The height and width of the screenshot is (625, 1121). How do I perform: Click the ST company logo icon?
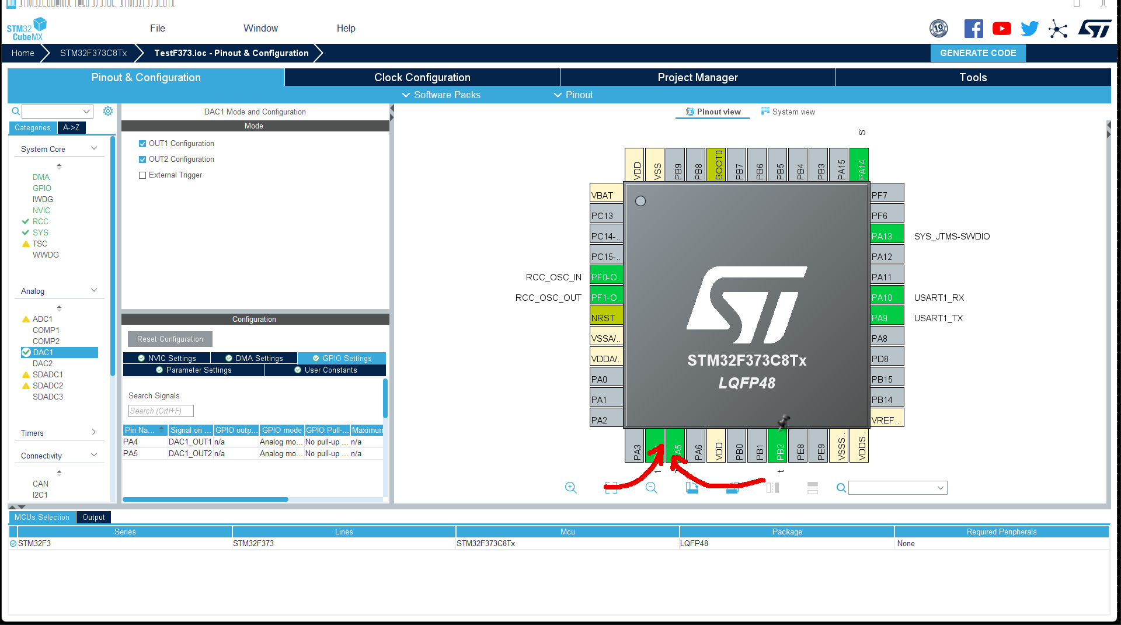point(1095,28)
